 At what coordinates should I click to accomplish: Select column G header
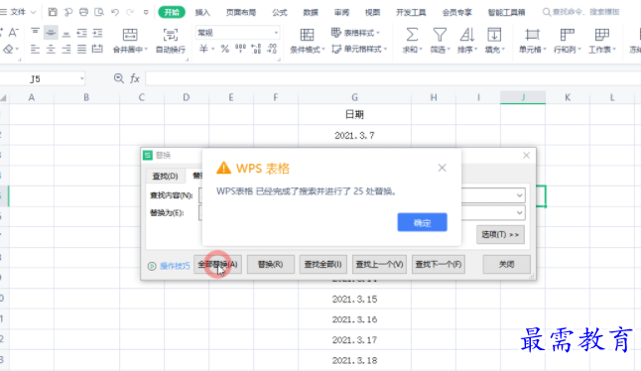(354, 97)
